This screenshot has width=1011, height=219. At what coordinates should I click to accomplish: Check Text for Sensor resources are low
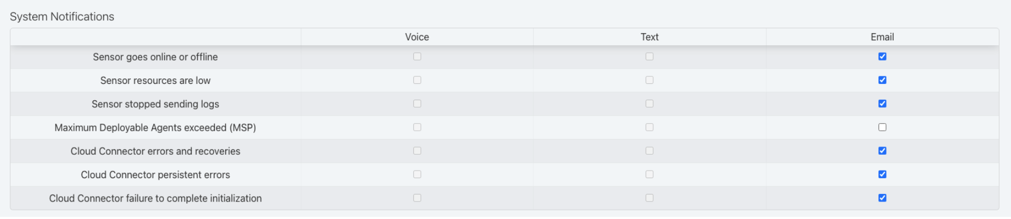click(649, 80)
